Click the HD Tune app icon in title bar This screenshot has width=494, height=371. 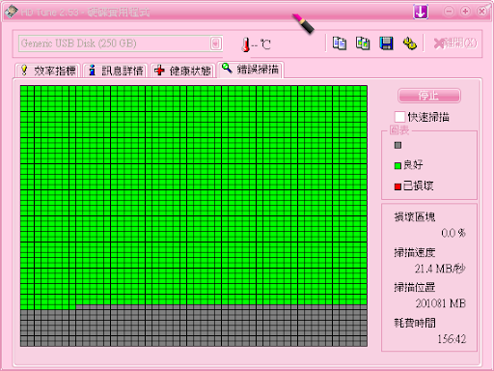pyautogui.click(x=12, y=12)
